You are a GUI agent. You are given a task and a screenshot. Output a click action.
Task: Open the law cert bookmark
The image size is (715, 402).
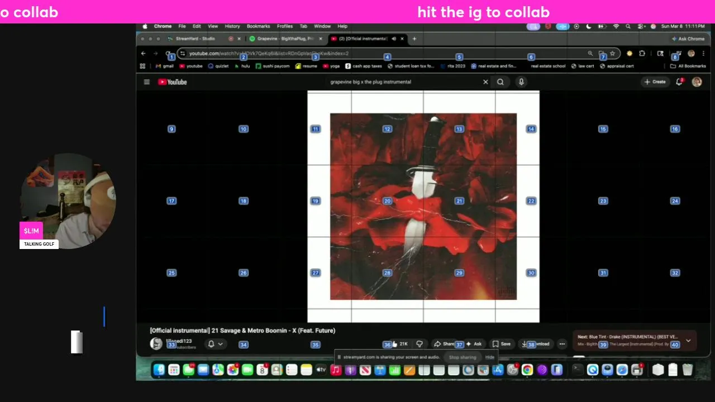point(583,66)
